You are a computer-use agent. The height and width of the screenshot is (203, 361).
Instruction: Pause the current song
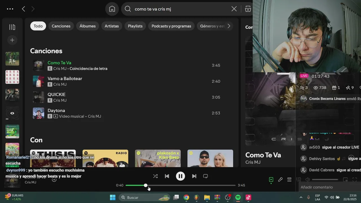pyautogui.click(x=180, y=176)
